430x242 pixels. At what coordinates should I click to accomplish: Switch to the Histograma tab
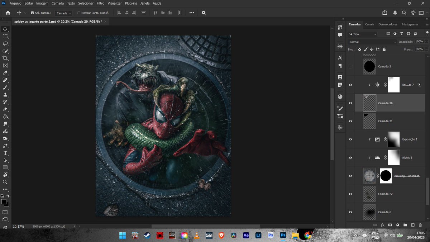coord(410,24)
